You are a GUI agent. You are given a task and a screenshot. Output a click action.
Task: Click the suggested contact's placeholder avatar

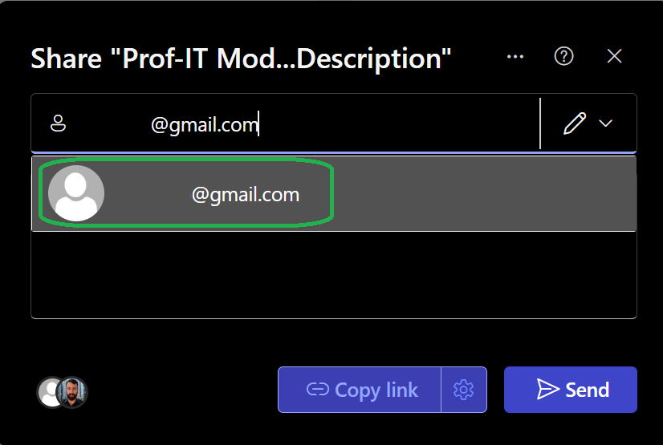click(76, 193)
